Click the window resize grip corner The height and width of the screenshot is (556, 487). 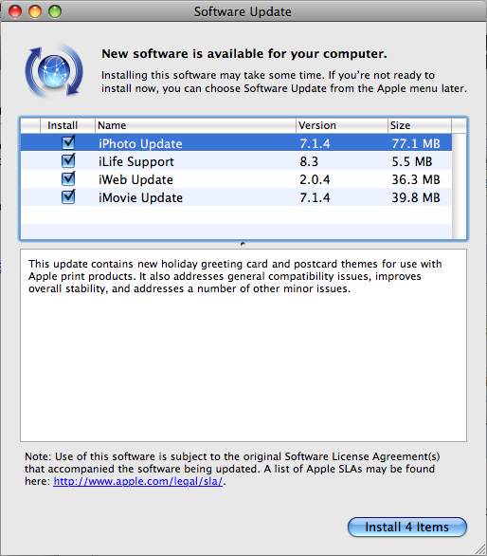point(480,549)
